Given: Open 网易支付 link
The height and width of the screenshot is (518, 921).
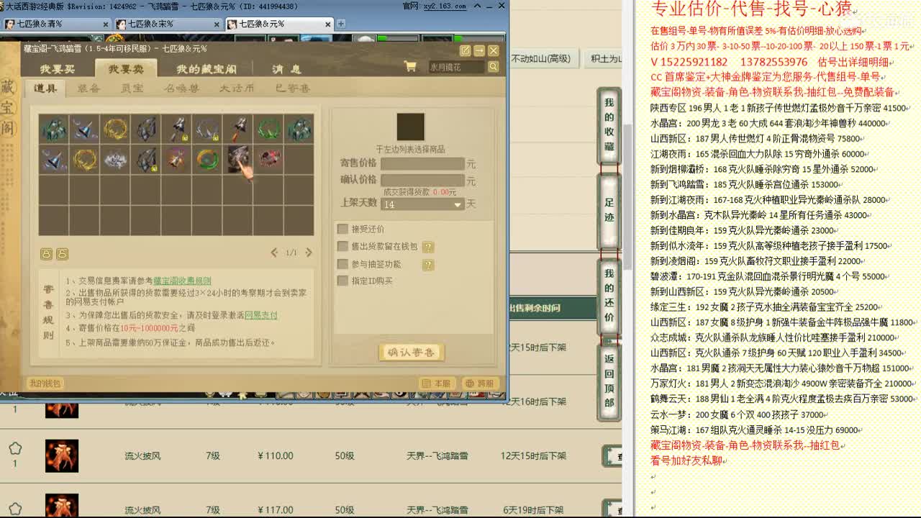Looking at the screenshot, I should 261,315.
